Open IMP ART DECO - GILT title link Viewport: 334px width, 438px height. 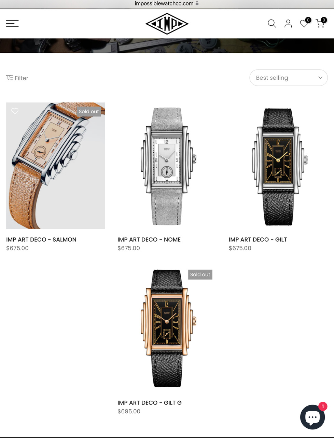(258, 240)
